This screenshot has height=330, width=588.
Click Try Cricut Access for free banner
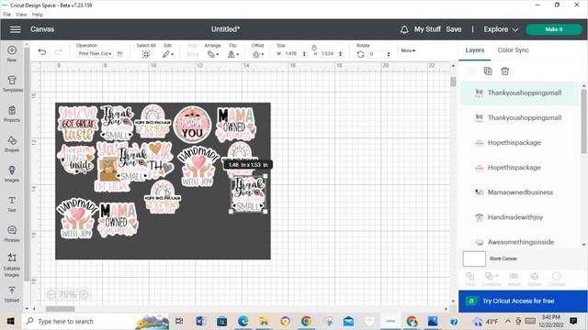pyautogui.click(x=523, y=301)
